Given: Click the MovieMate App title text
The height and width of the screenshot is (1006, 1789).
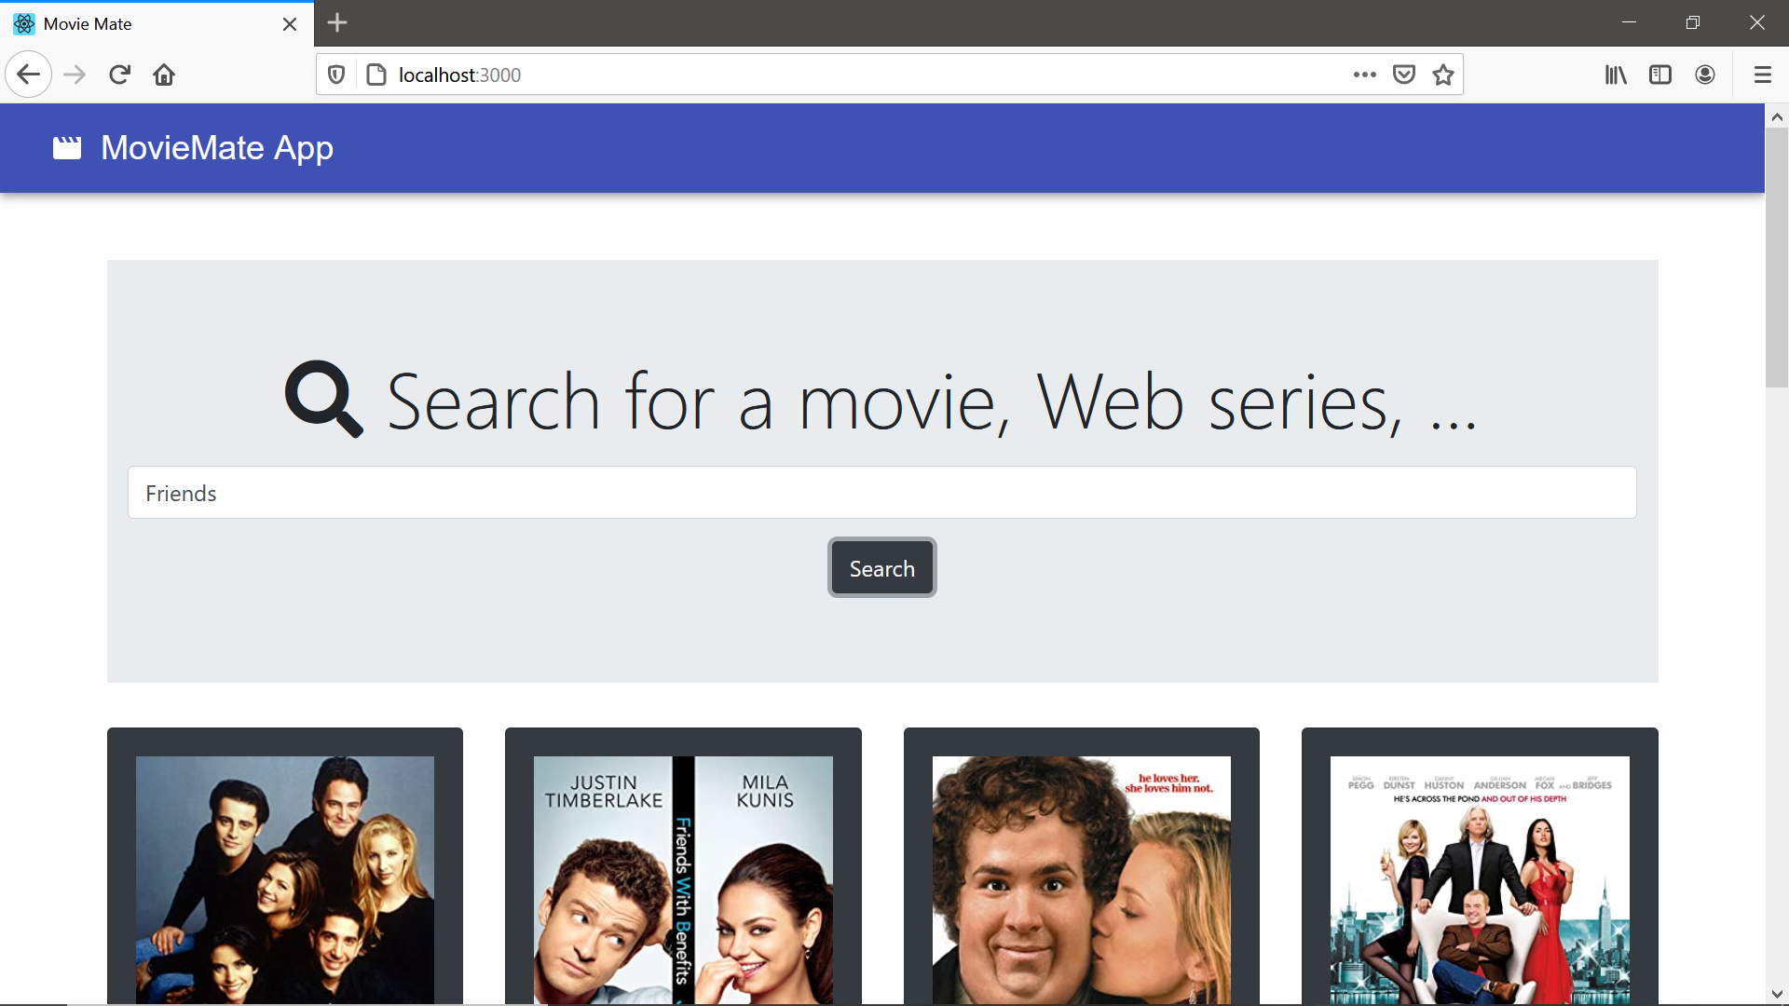Looking at the screenshot, I should [x=217, y=148].
